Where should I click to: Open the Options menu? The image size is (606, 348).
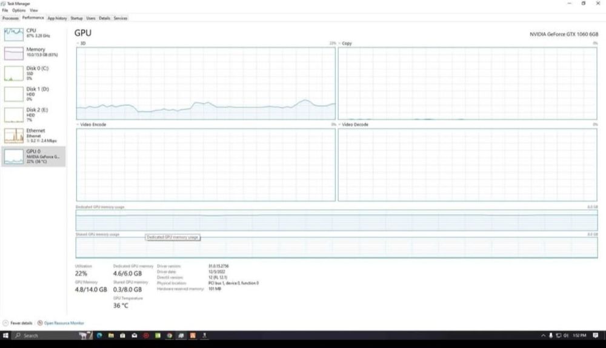coord(19,10)
